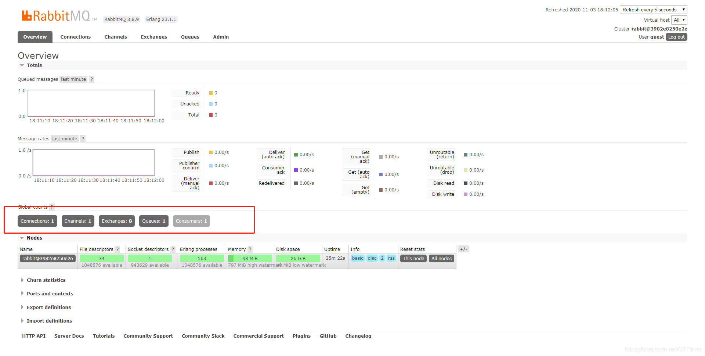This screenshot has width=705, height=356.
Task: Click the rss info tag
Action: 391,258
